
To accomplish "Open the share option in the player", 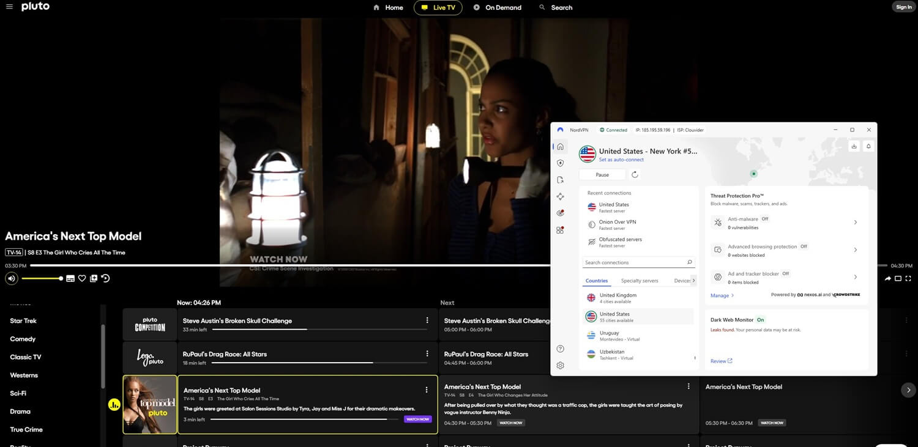I will point(887,278).
